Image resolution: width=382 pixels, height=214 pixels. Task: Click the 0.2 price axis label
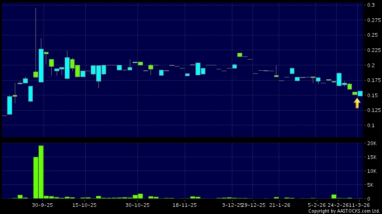[x=371, y=65]
